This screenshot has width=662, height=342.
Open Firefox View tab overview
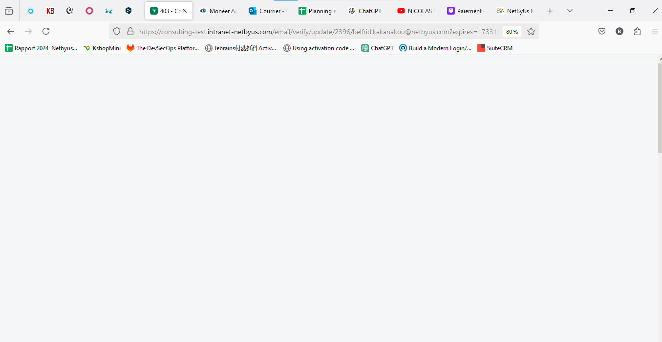[x=9, y=11]
